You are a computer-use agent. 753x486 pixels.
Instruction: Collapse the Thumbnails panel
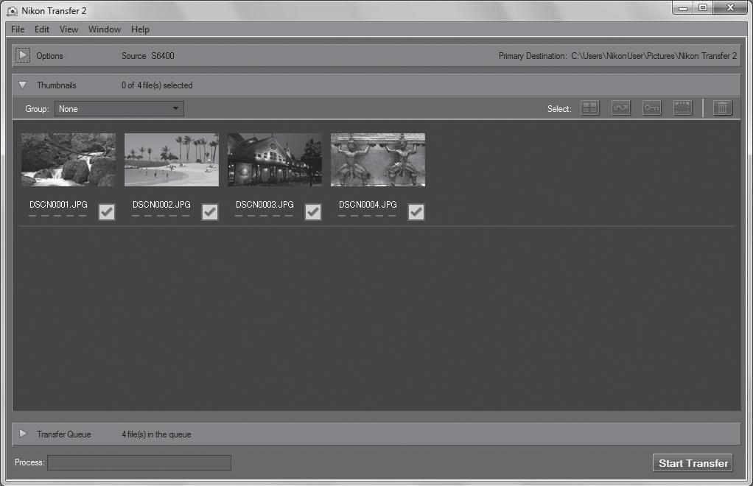click(23, 85)
